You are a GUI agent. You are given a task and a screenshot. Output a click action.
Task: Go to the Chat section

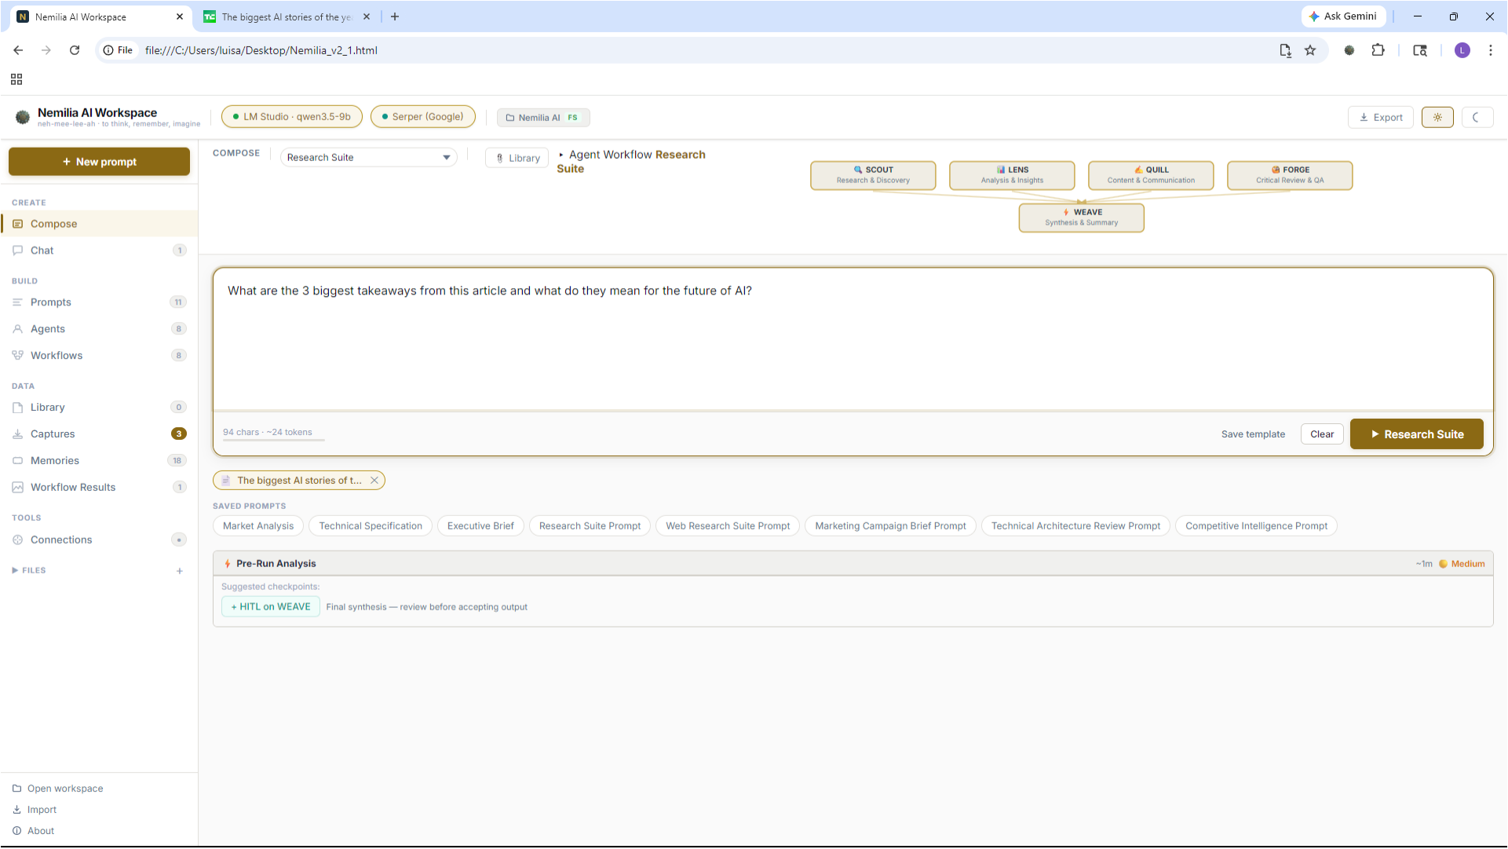pos(42,250)
